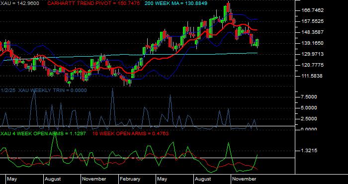Click the first May label on time axis

pos(12,179)
